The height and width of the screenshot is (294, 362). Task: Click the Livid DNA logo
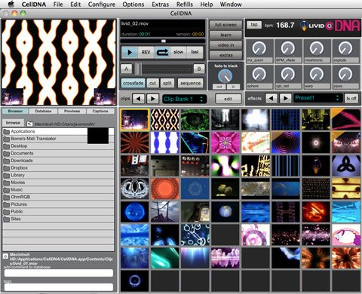(330, 26)
